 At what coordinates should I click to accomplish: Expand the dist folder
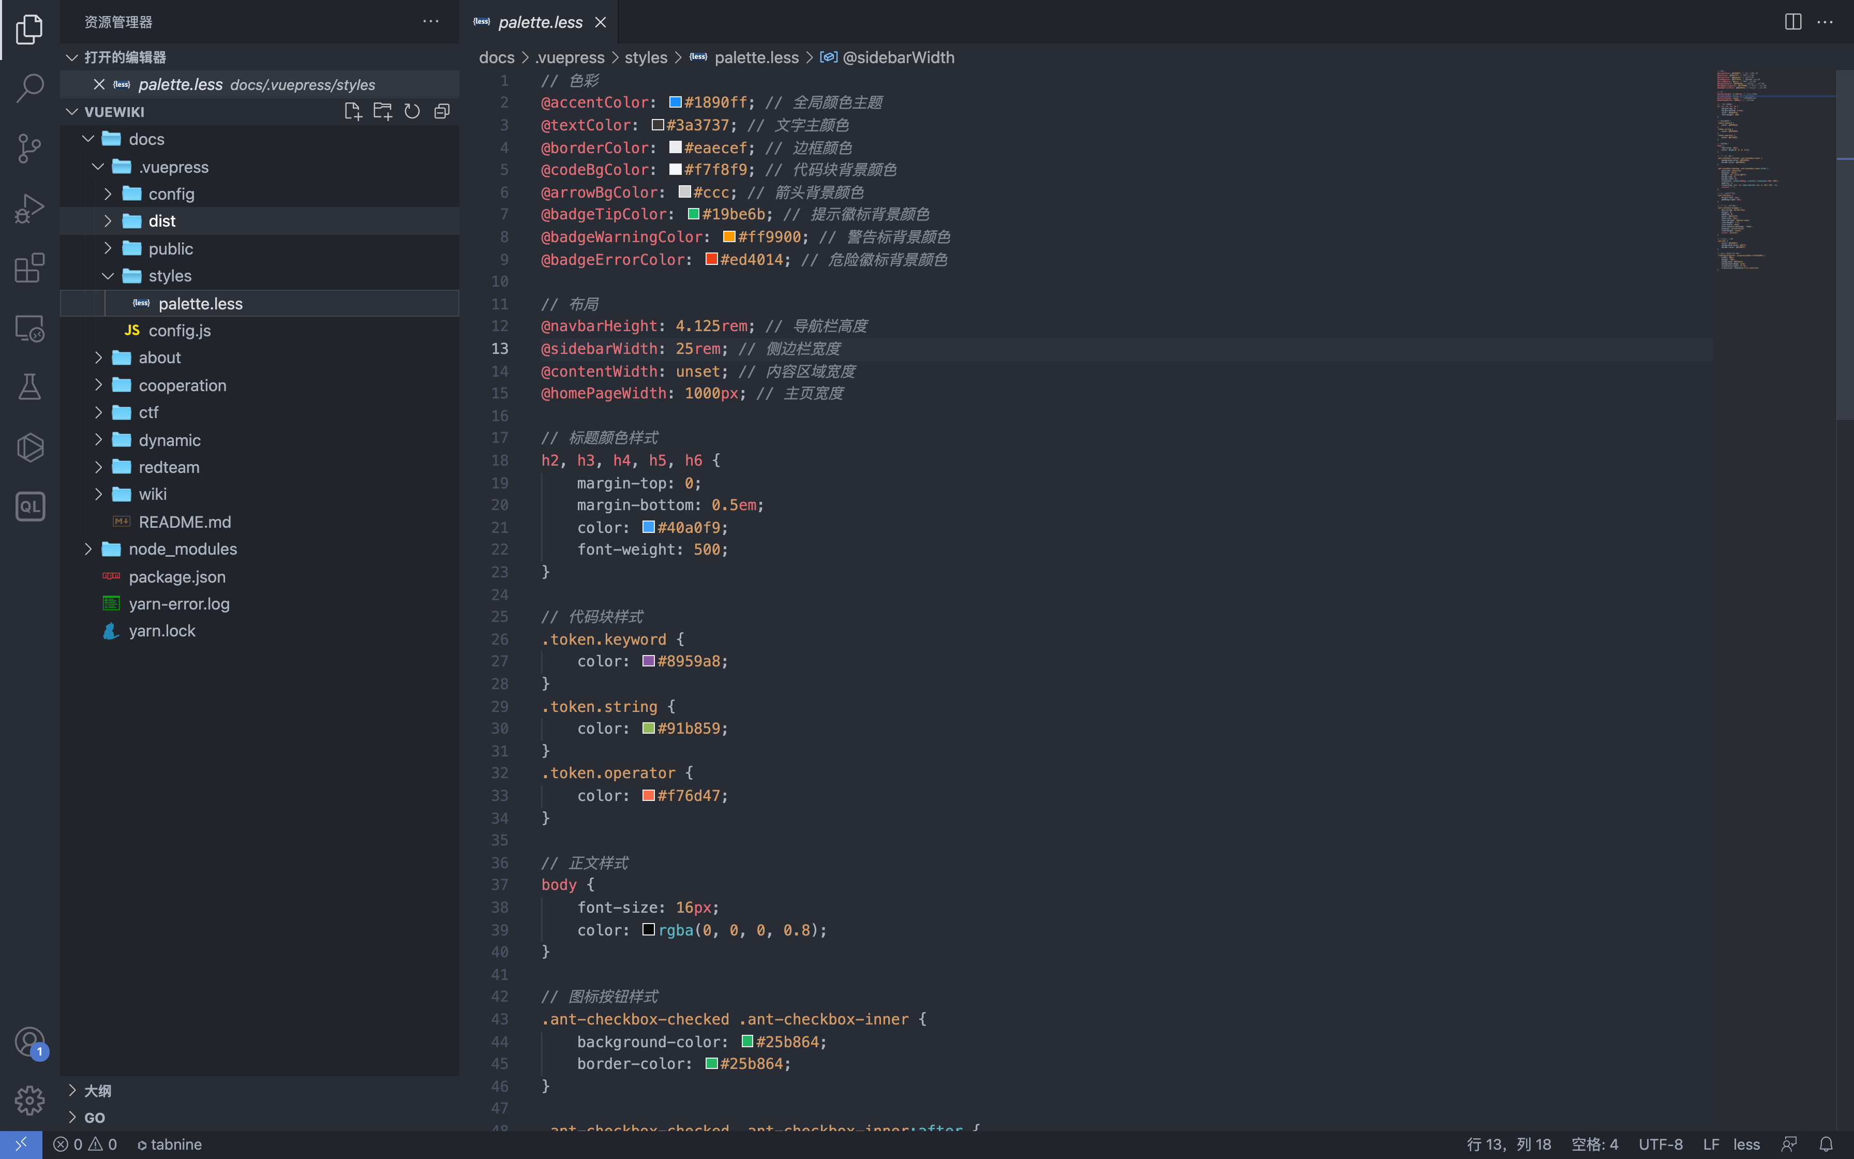click(x=161, y=221)
